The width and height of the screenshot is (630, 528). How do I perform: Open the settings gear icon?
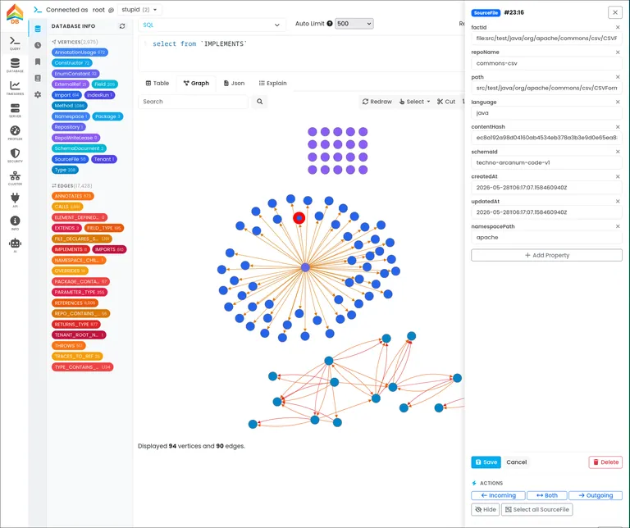tap(38, 95)
